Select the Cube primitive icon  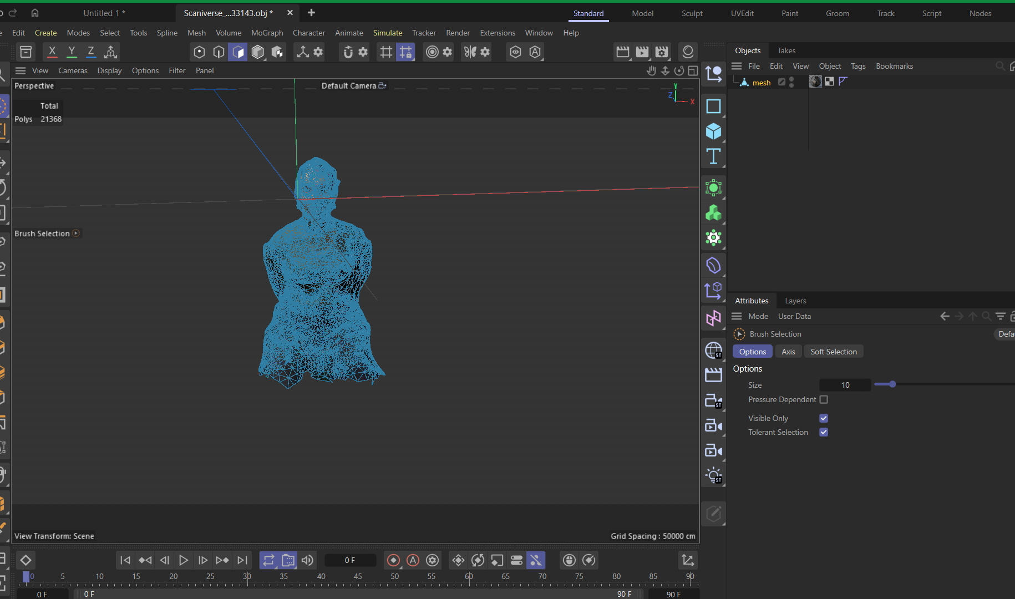coord(713,131)
